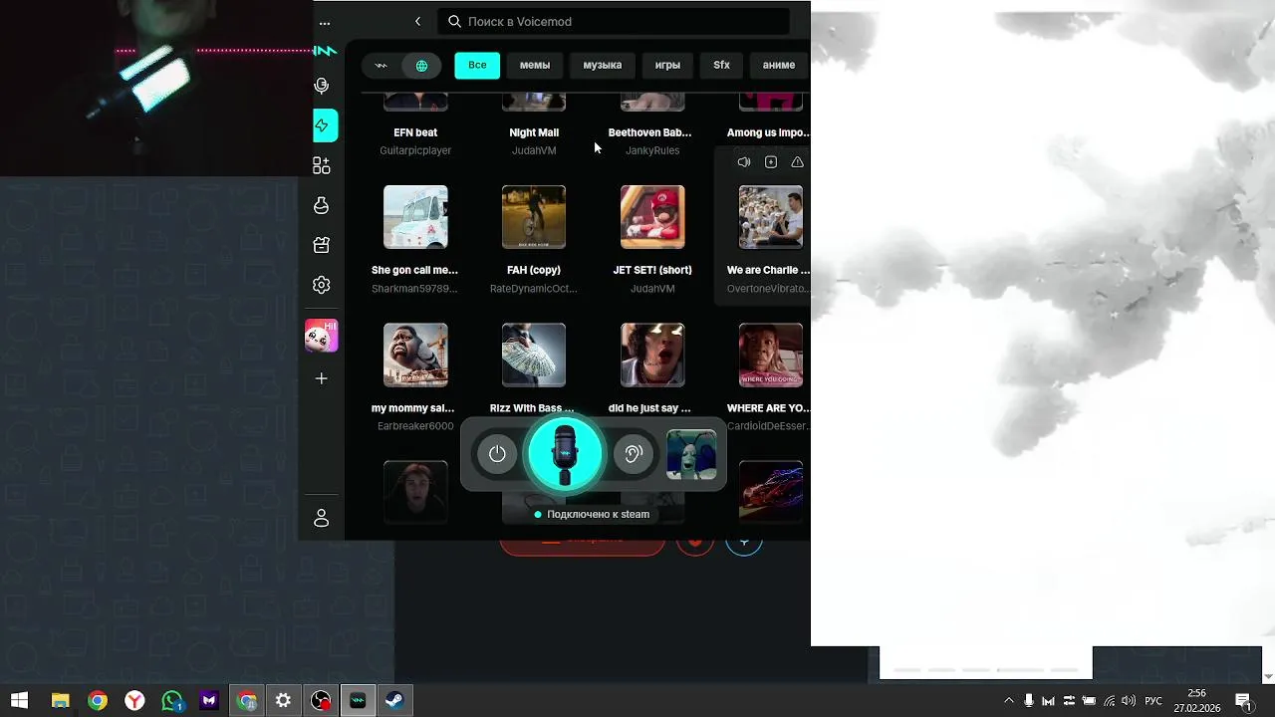Click the Voicemod logo in the sidebar
Screen dimensions: 1275x717
pos(325,51)
